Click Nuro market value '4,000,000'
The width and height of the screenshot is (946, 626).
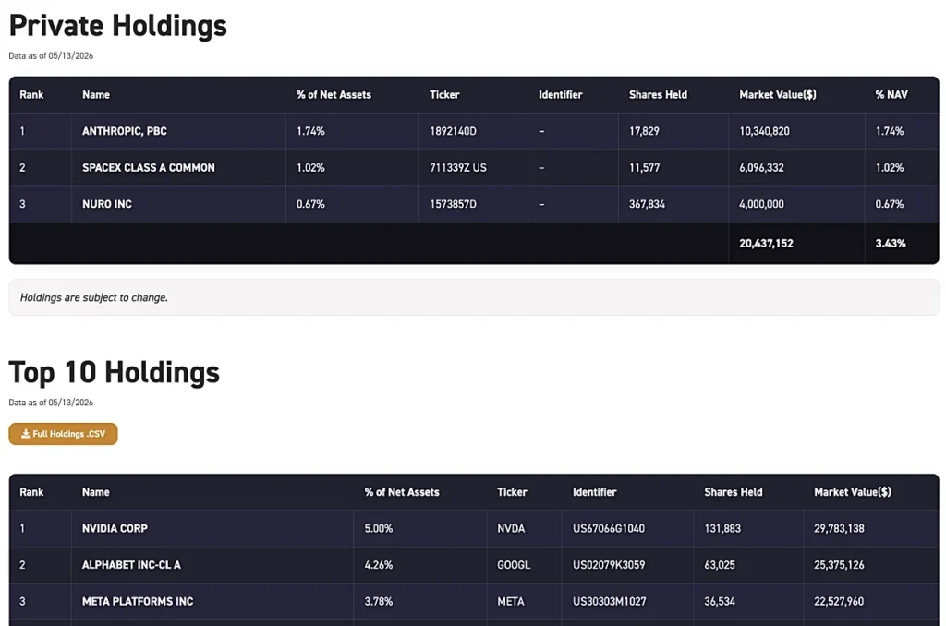[761, 204]
